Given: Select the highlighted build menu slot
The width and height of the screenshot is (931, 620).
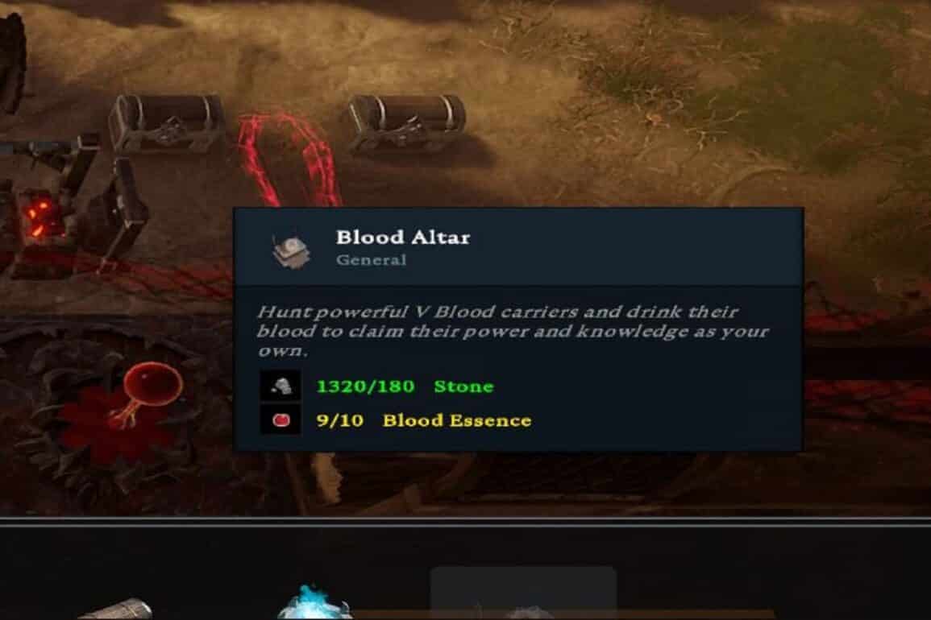Looking at the screenshot, I should pyautogui.click(x=523, y=593).
